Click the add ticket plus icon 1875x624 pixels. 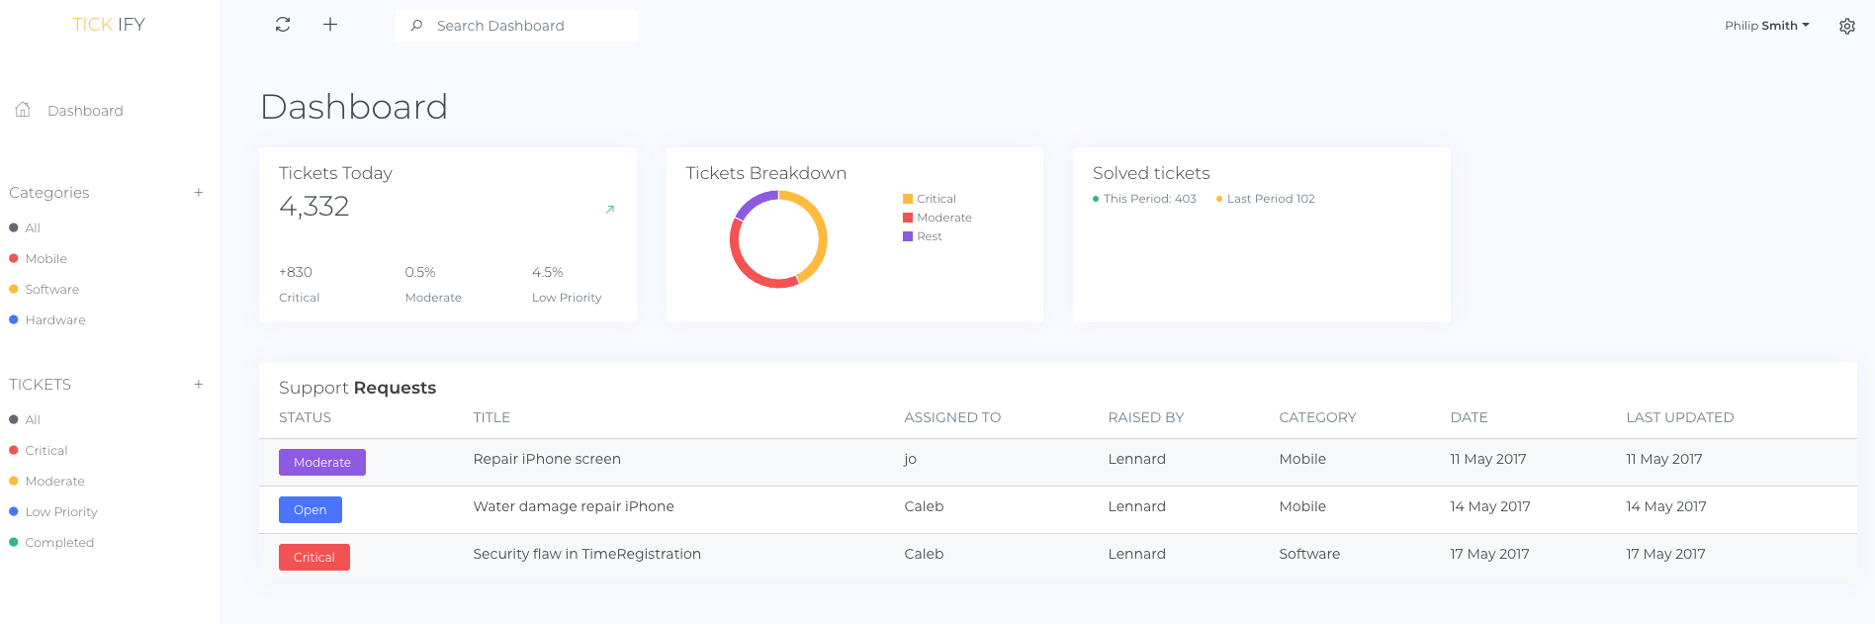point(199,385)
